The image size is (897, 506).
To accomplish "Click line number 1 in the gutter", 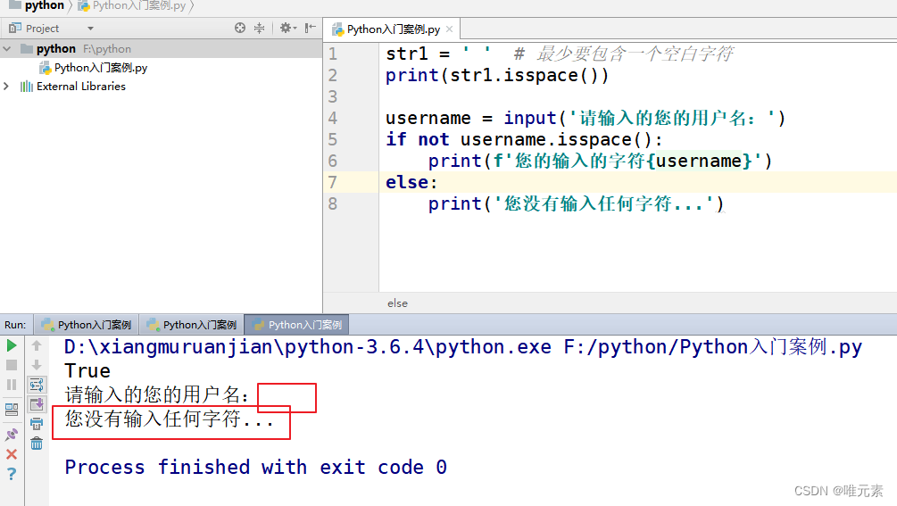I will point(333,54).
